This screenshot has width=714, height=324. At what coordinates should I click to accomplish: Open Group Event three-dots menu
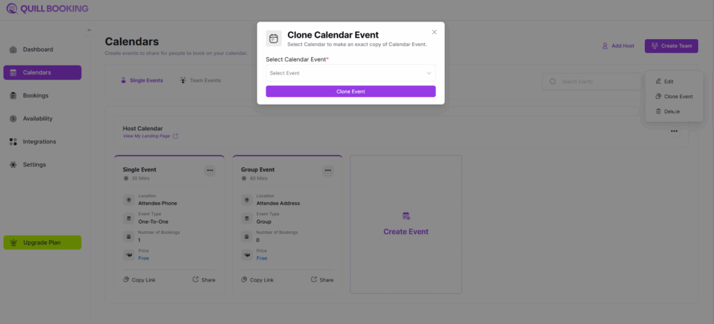[328, 170]
